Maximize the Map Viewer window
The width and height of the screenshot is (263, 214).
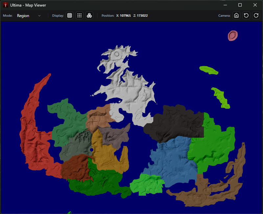click(240, 5)
